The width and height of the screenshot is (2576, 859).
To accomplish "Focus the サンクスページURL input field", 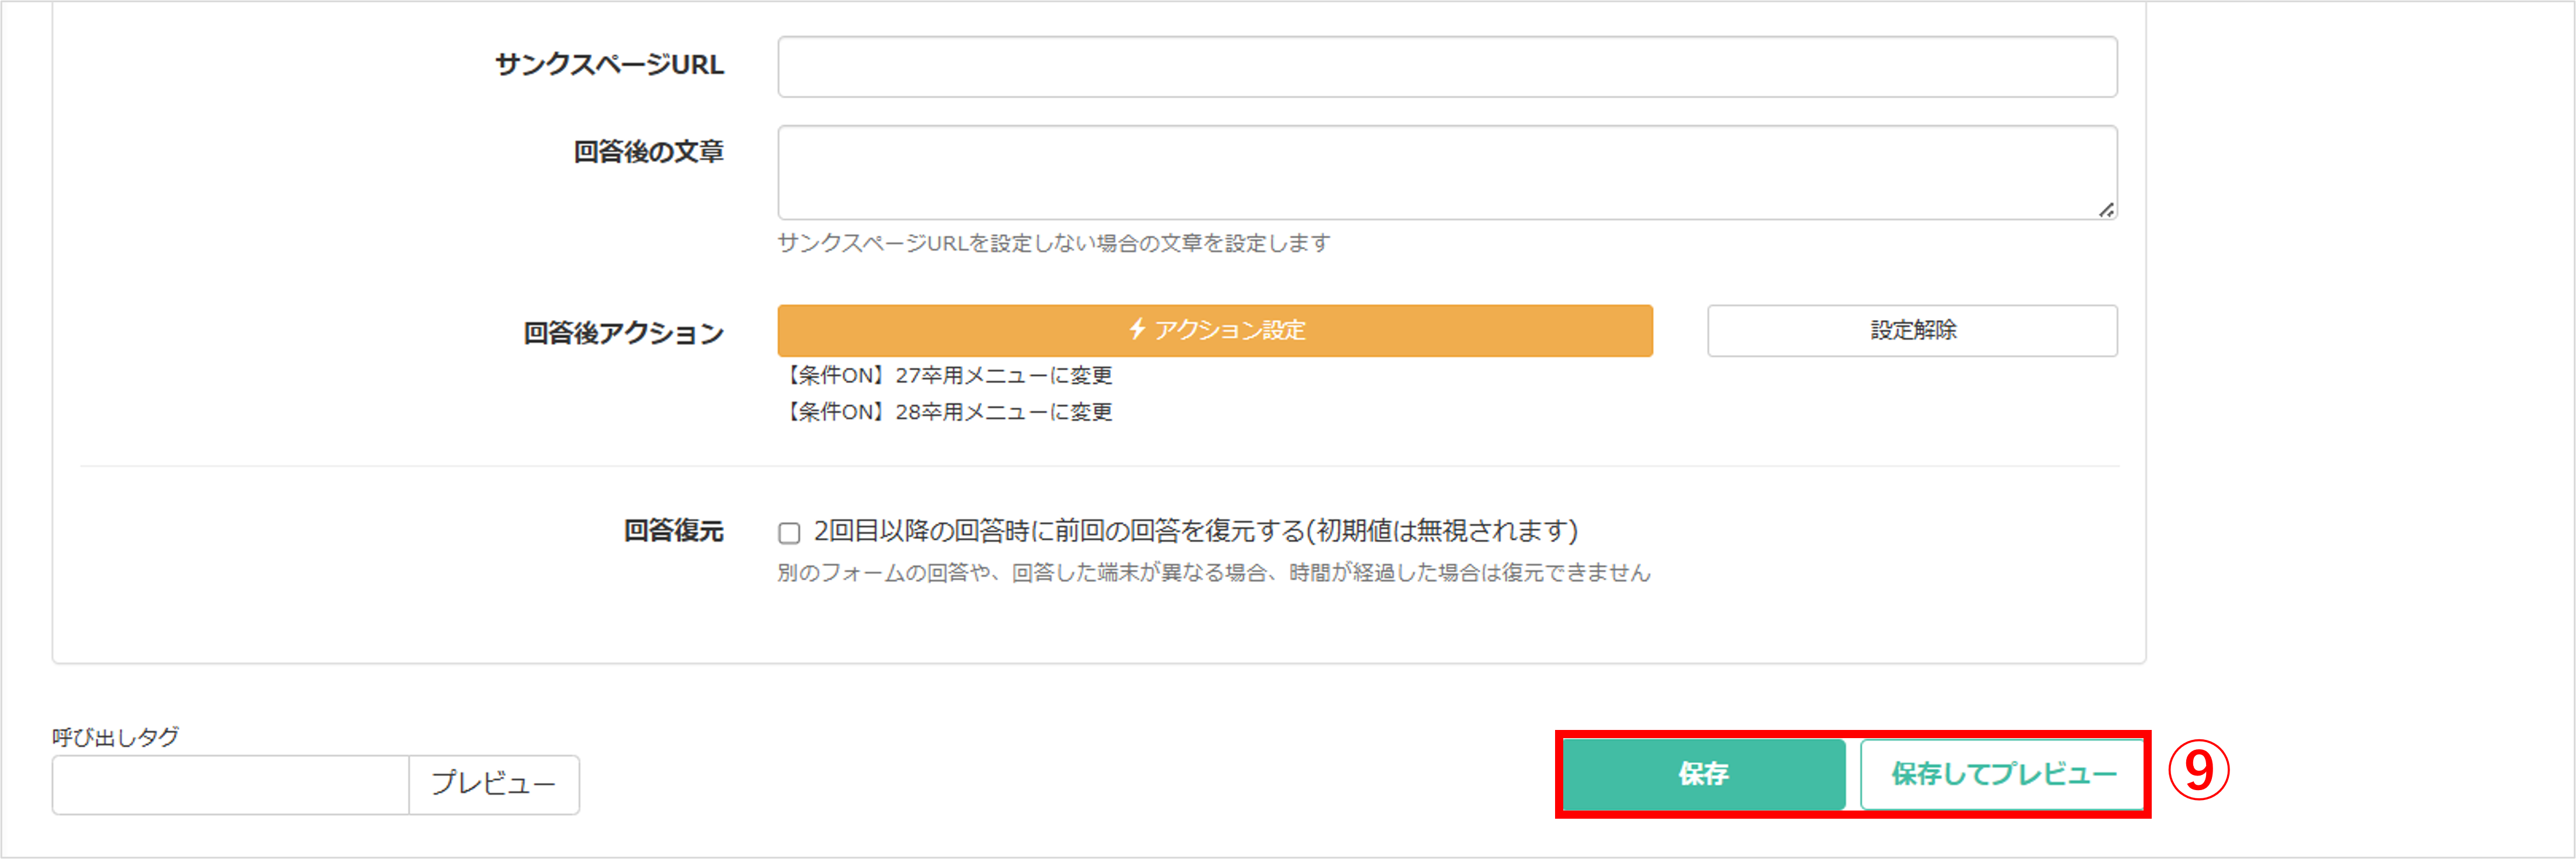I will click(x=1447, y=67).
